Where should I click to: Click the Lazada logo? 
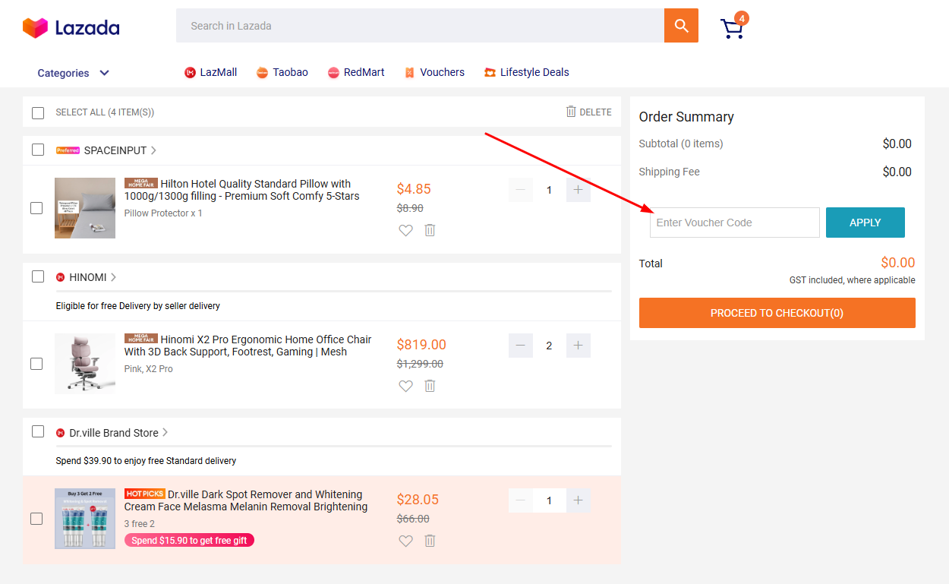click(x=71, y=26)
